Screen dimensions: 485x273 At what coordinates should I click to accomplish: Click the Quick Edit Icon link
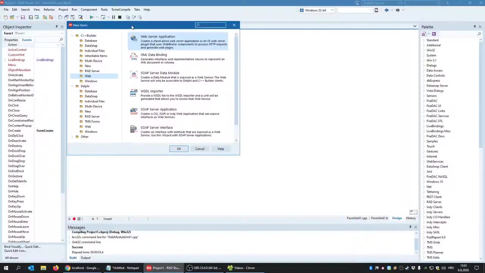(x=16, y=251)
